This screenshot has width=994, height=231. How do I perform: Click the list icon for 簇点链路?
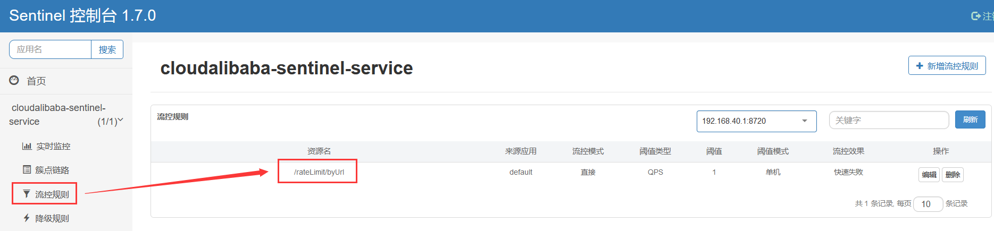tap(27, 170)
